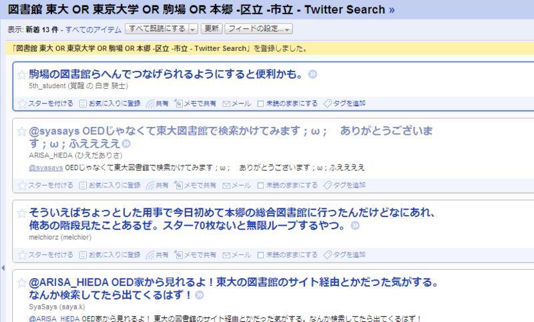
Task: Open original of melchiorz post via arrow icon
Action: tap(355, 226)
